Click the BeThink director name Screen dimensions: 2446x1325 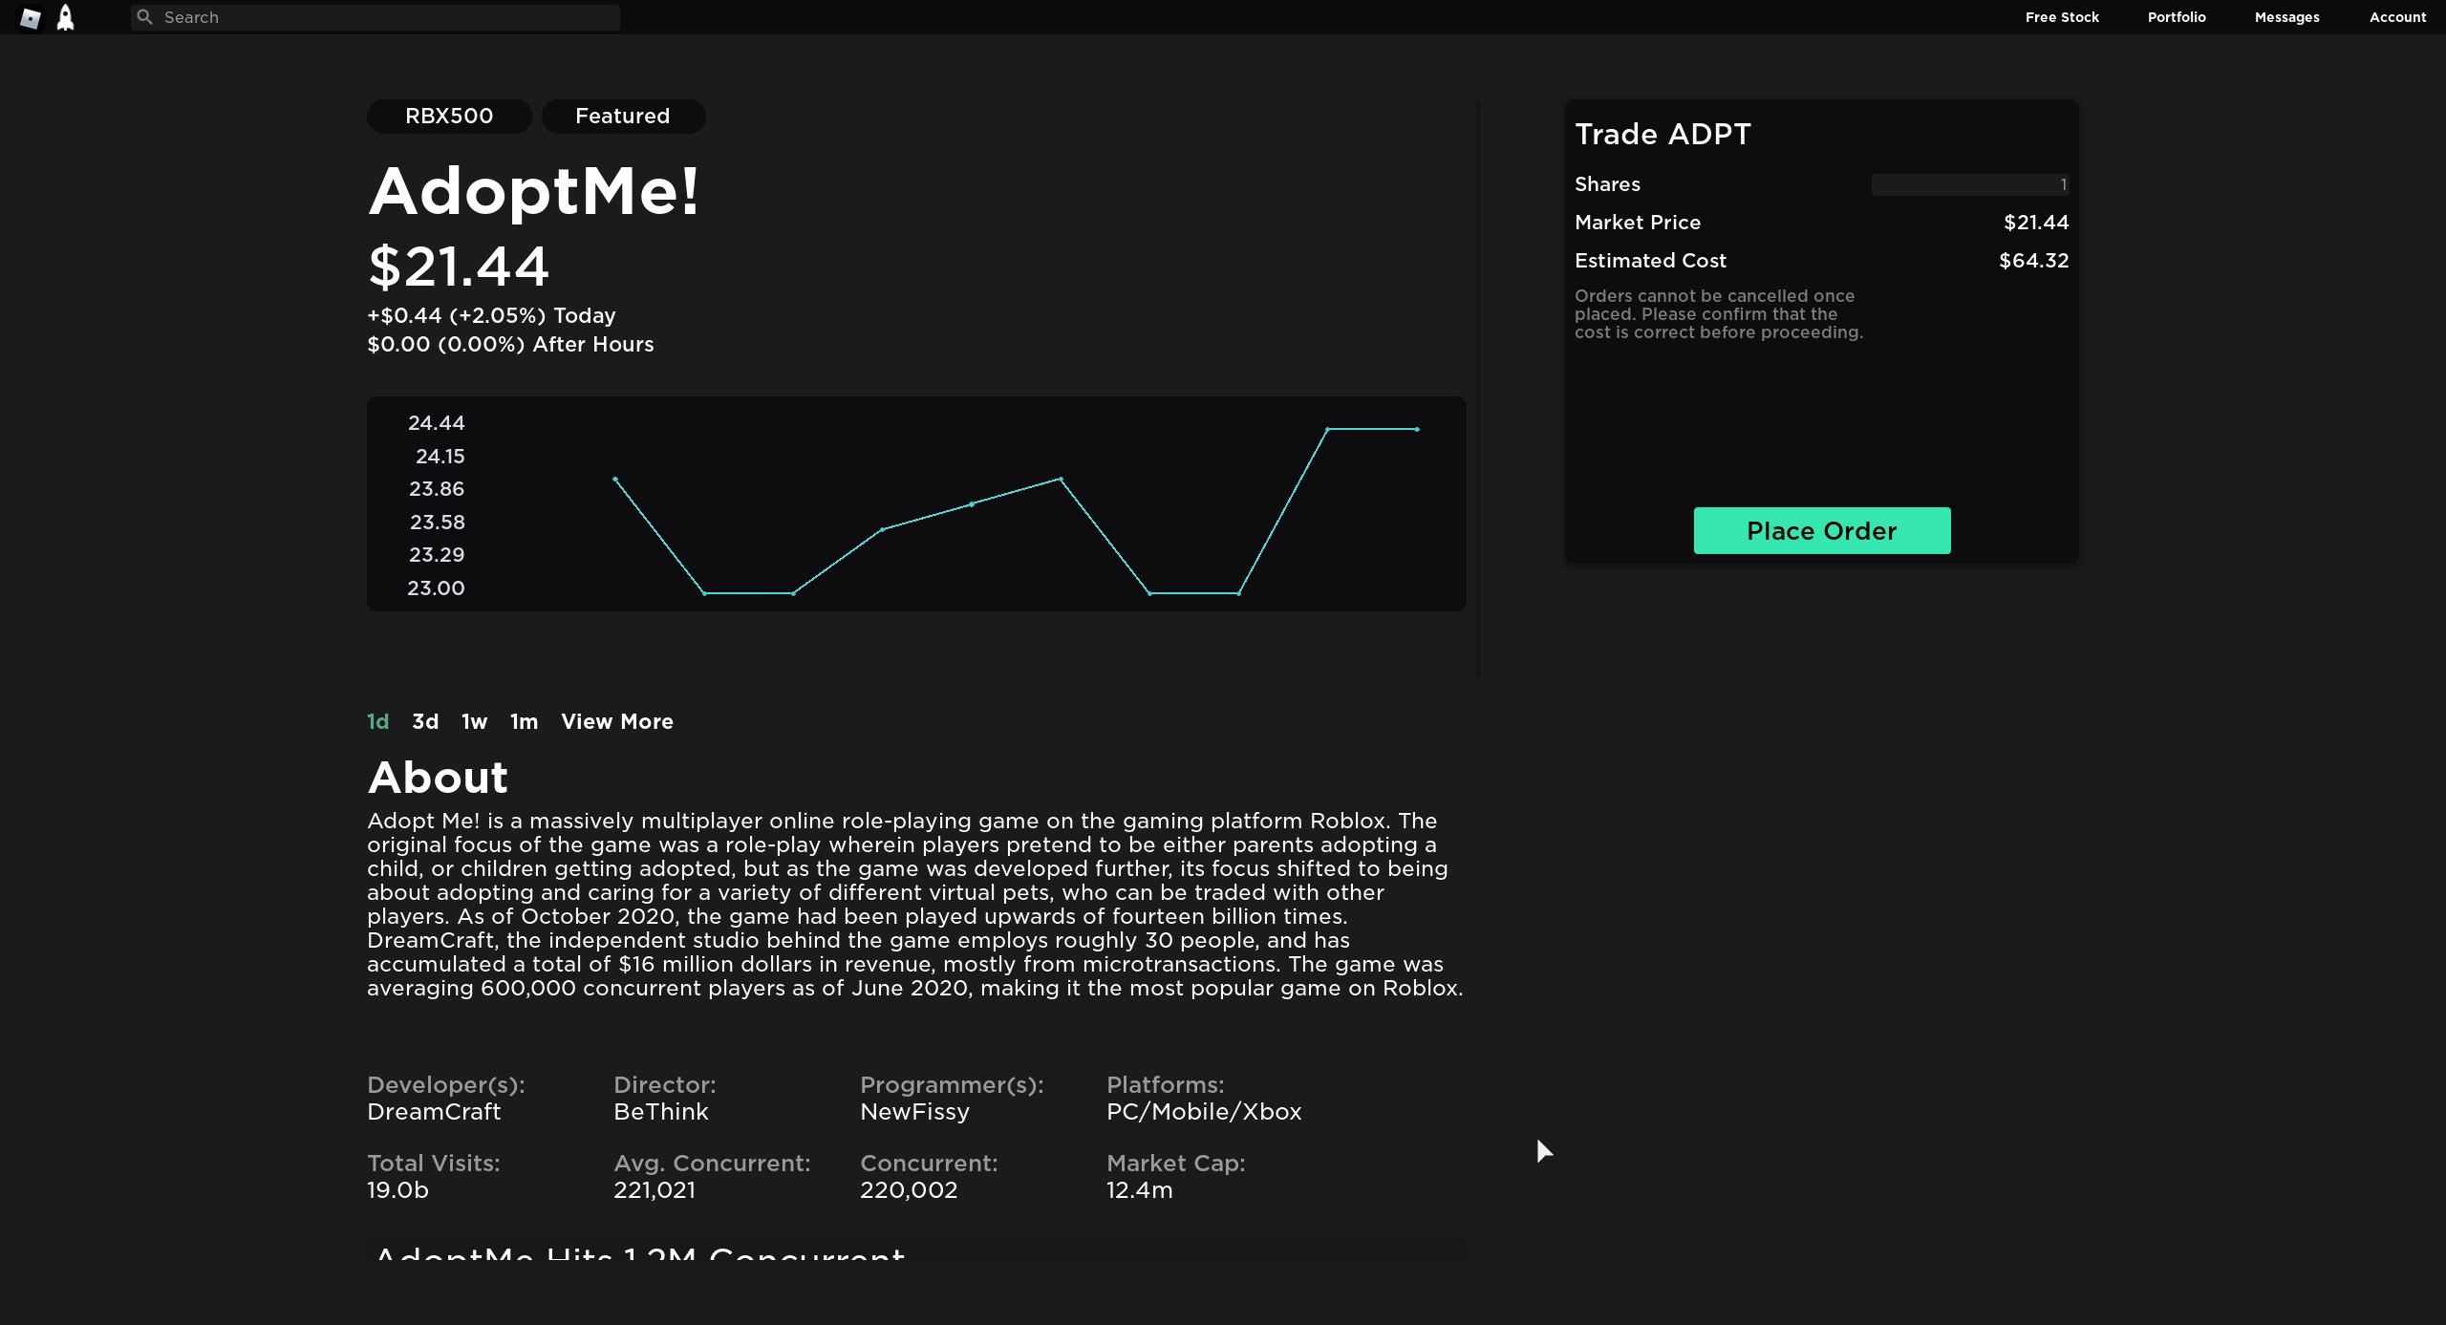[661, 1112]
